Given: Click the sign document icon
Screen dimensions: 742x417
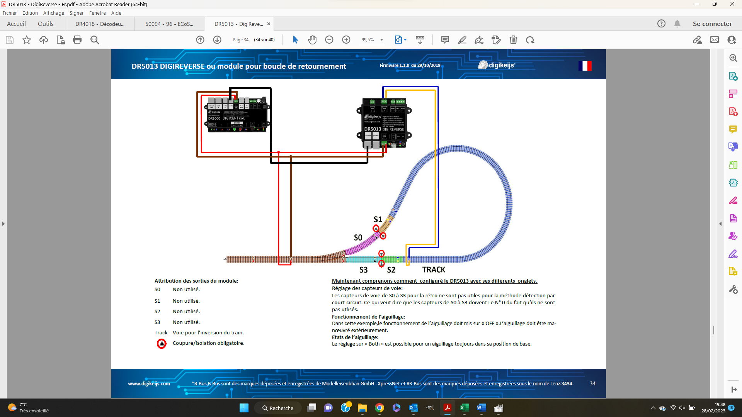Looking at the screenshot, I should [x=479, y=40].
